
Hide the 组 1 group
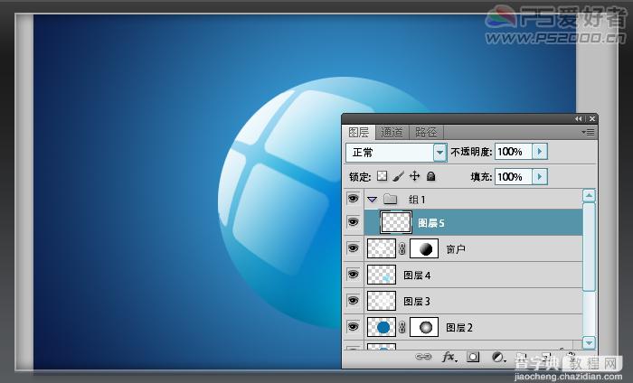coord(354,199)
